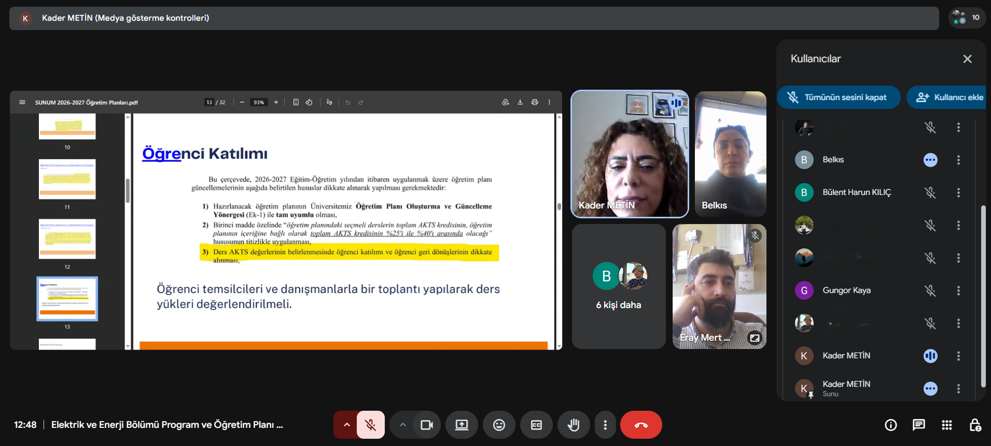Viewport: 991px width, 446px height.
Task: Open the PDF viewer sidebar menu
Action: pyautogui.click(x=22, y=102)
